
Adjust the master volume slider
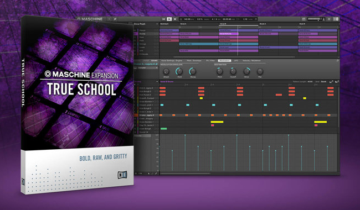coord(314,19)
